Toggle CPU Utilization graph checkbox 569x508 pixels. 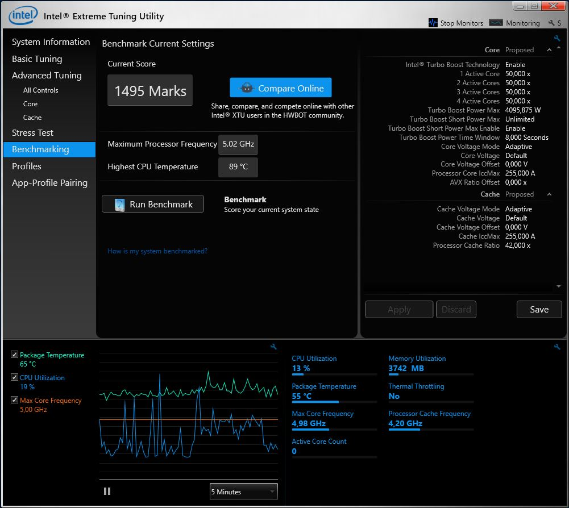pyautogui.click(x=15, y=377)
